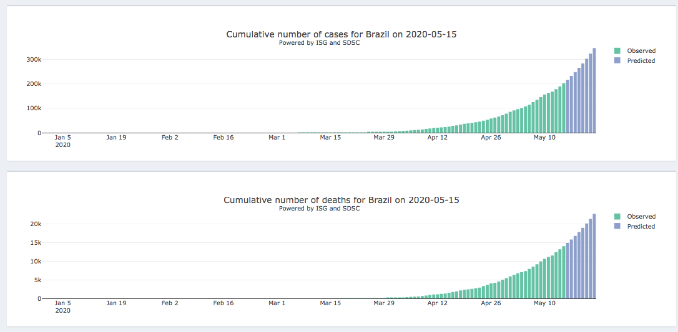Click the 300k y-axis label

(34, 60)
